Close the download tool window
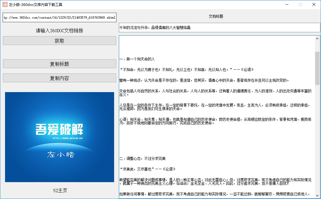321x199 pixels. click(314, 4)
